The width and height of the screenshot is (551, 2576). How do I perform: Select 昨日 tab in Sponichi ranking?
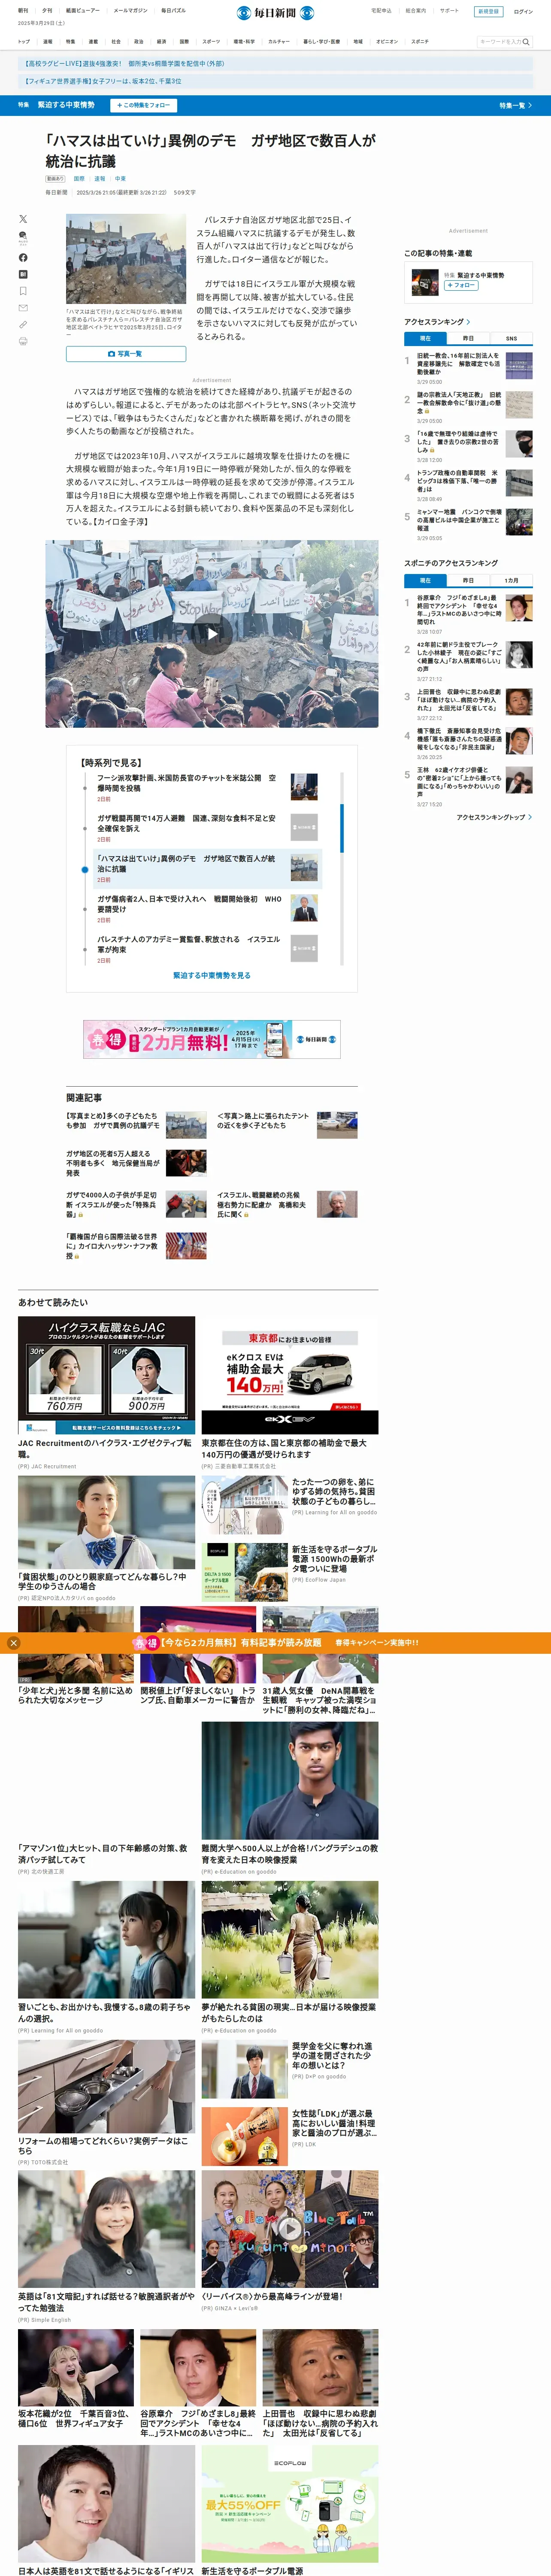click(x=468, y=580)
